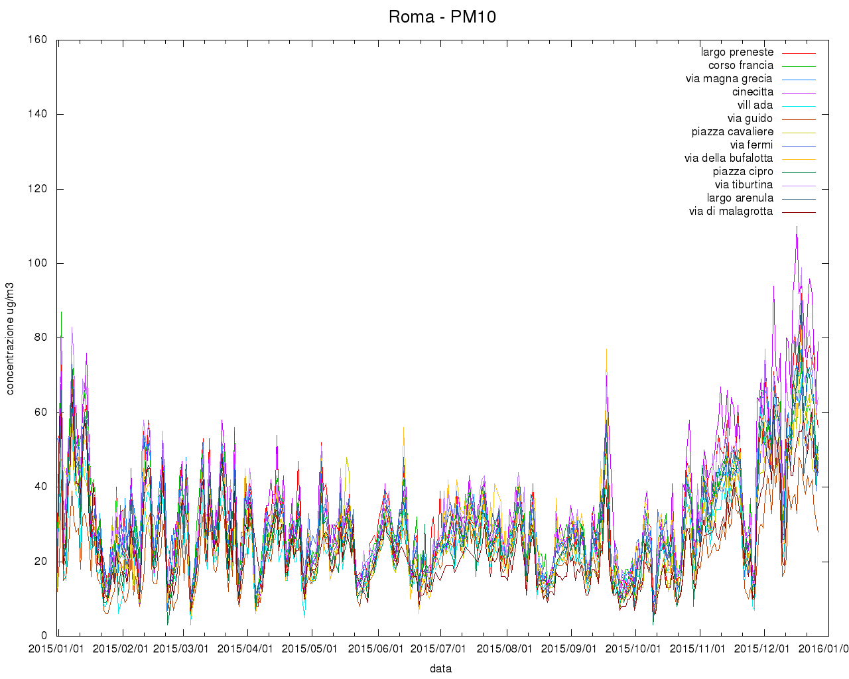Image resolution: width=849 pixels, height=679 pixels.
Task: Select the x-axis date label 2015/10/01
Action: coord(633,648)
